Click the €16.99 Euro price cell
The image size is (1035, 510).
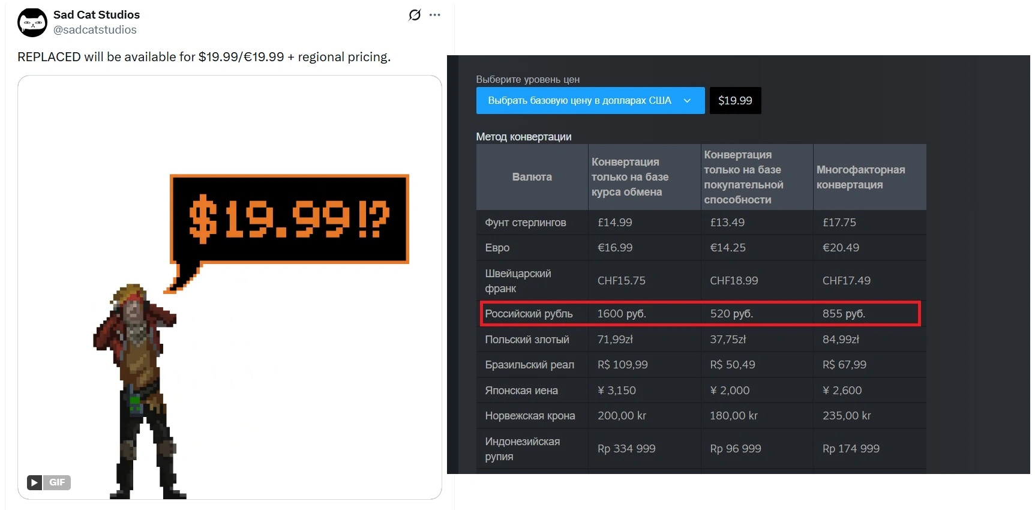pos(615,248)
